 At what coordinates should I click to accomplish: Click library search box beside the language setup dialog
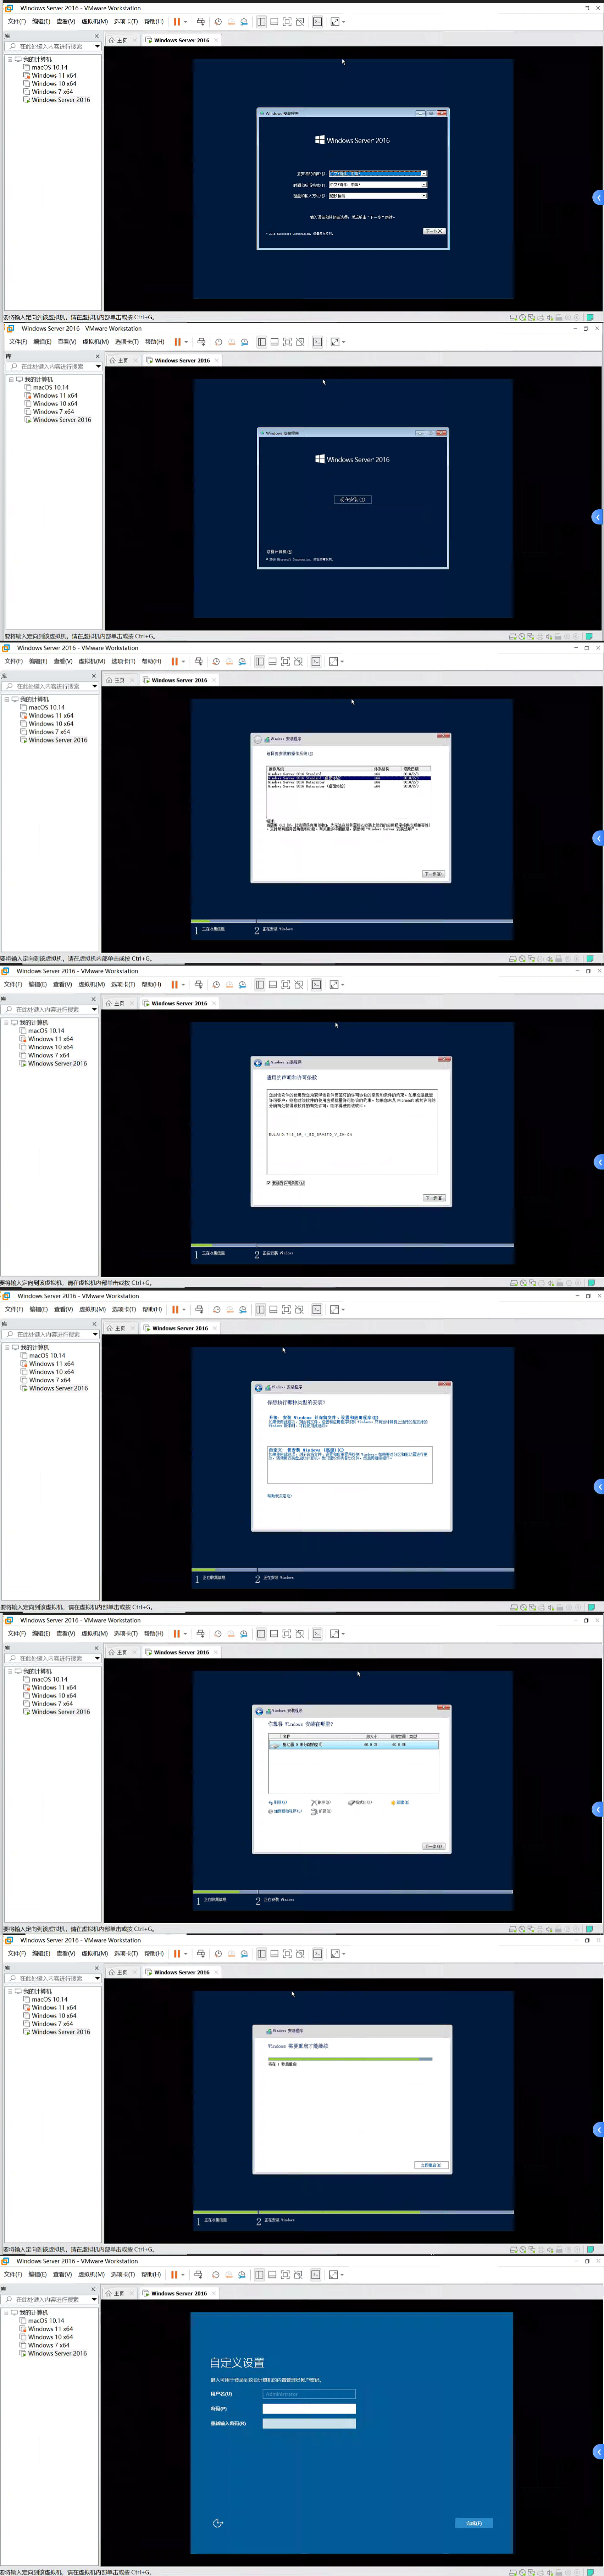(x=53, y=46)
